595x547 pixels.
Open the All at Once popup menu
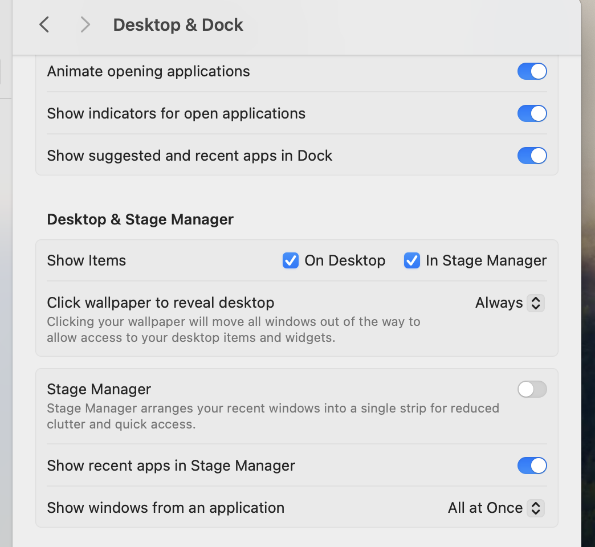[486, 508]
